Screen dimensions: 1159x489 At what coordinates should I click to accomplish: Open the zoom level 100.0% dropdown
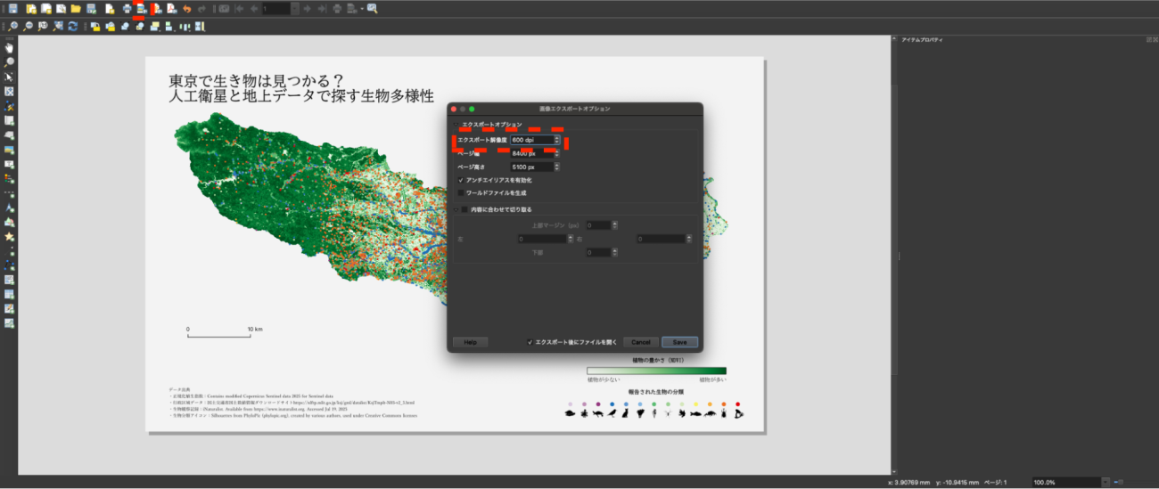(x=1106, y=482)
